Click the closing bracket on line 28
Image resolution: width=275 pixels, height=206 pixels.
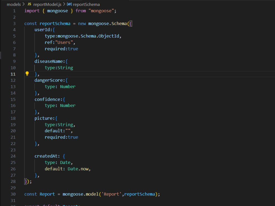pos(26,182)
